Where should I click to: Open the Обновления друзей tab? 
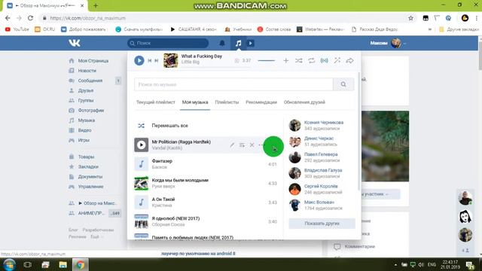304,102
